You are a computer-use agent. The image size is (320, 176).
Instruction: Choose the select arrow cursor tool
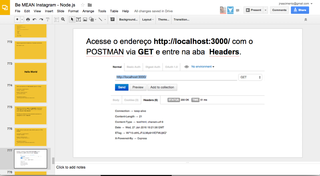coord(72,19)
